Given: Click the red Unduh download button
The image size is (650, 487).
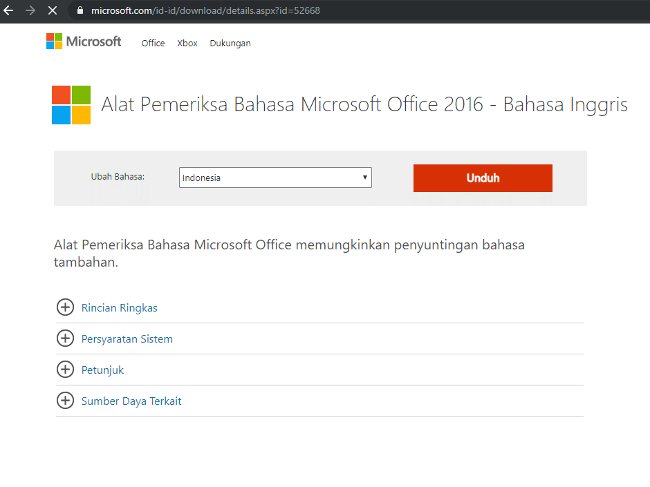Looking at the screenshot, I should [x=482, y=178].
